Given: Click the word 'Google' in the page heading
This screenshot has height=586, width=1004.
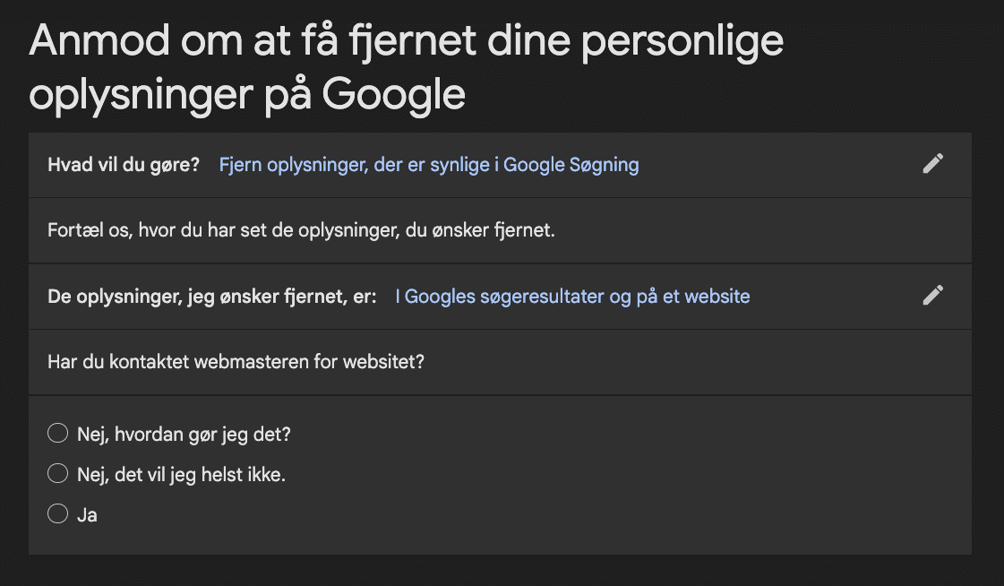Looking at the screenshot, I should coord(393,95).
